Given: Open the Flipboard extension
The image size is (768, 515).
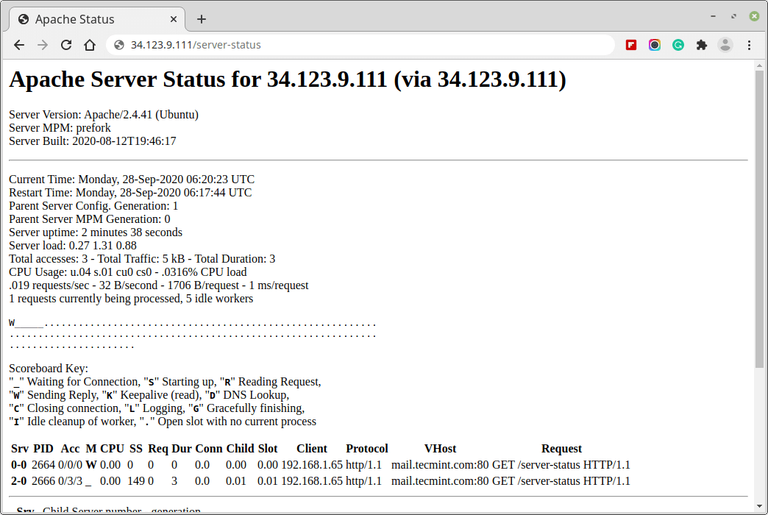Looking at the screenshot, I should click(631, 45).
